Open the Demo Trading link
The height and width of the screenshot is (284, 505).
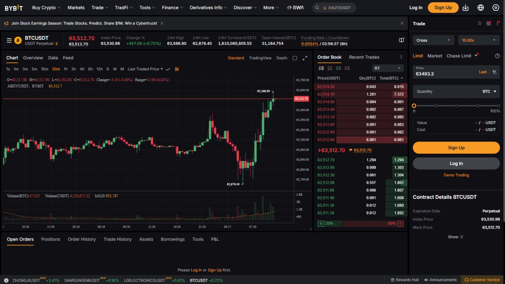click(456, 175)
